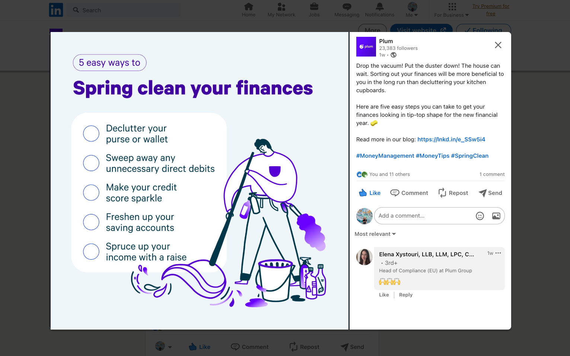Viewport: 570px width, 356px height.
Task: Attach an image to the comment
Action: click(x=496, y=216)
